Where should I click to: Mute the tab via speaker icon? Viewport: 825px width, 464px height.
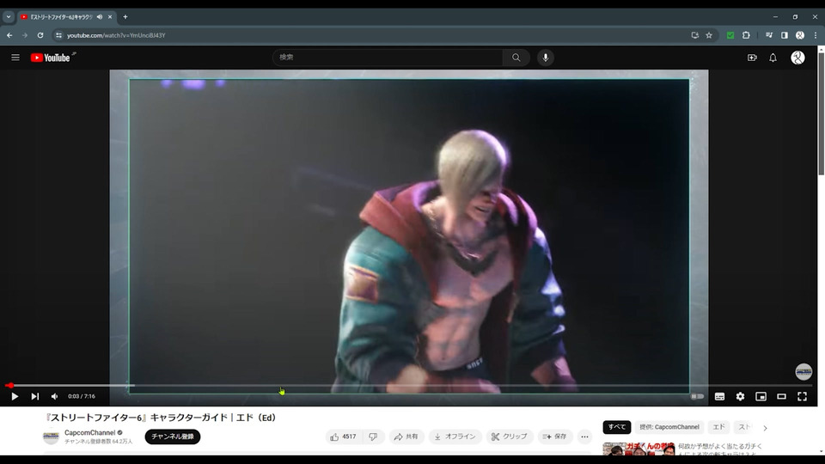pos(100,17)
